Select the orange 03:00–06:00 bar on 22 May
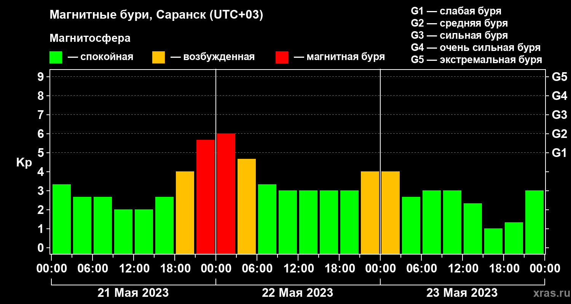The image size is (571, 304). (247, 206)
